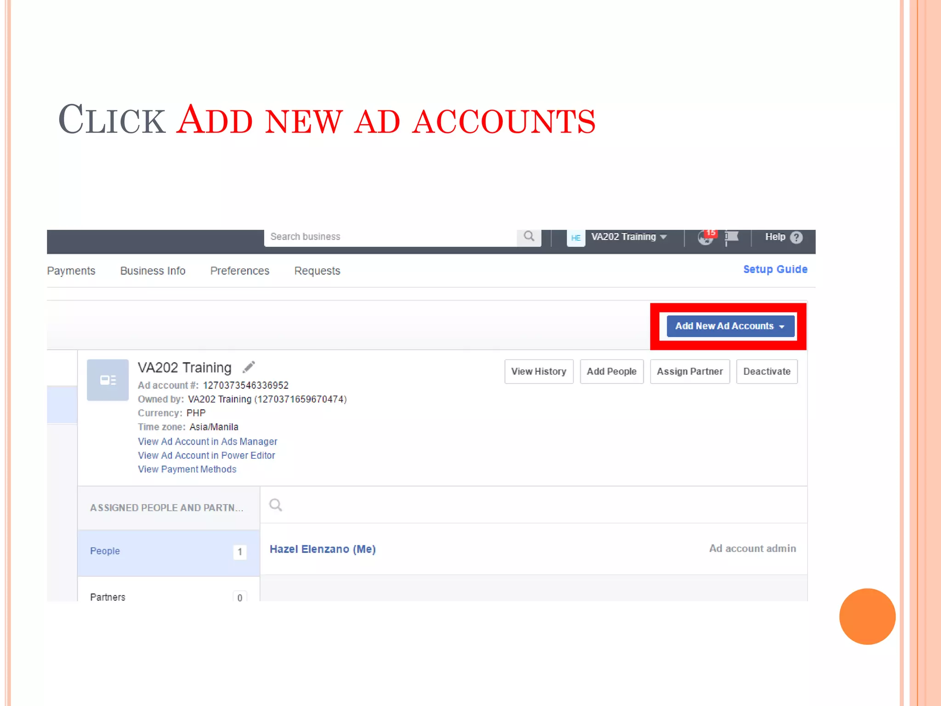The width and height of the screenshot is (941, 706).
Task: Click the search magnifier button in top bar
Action: click(x=529, y=237)
